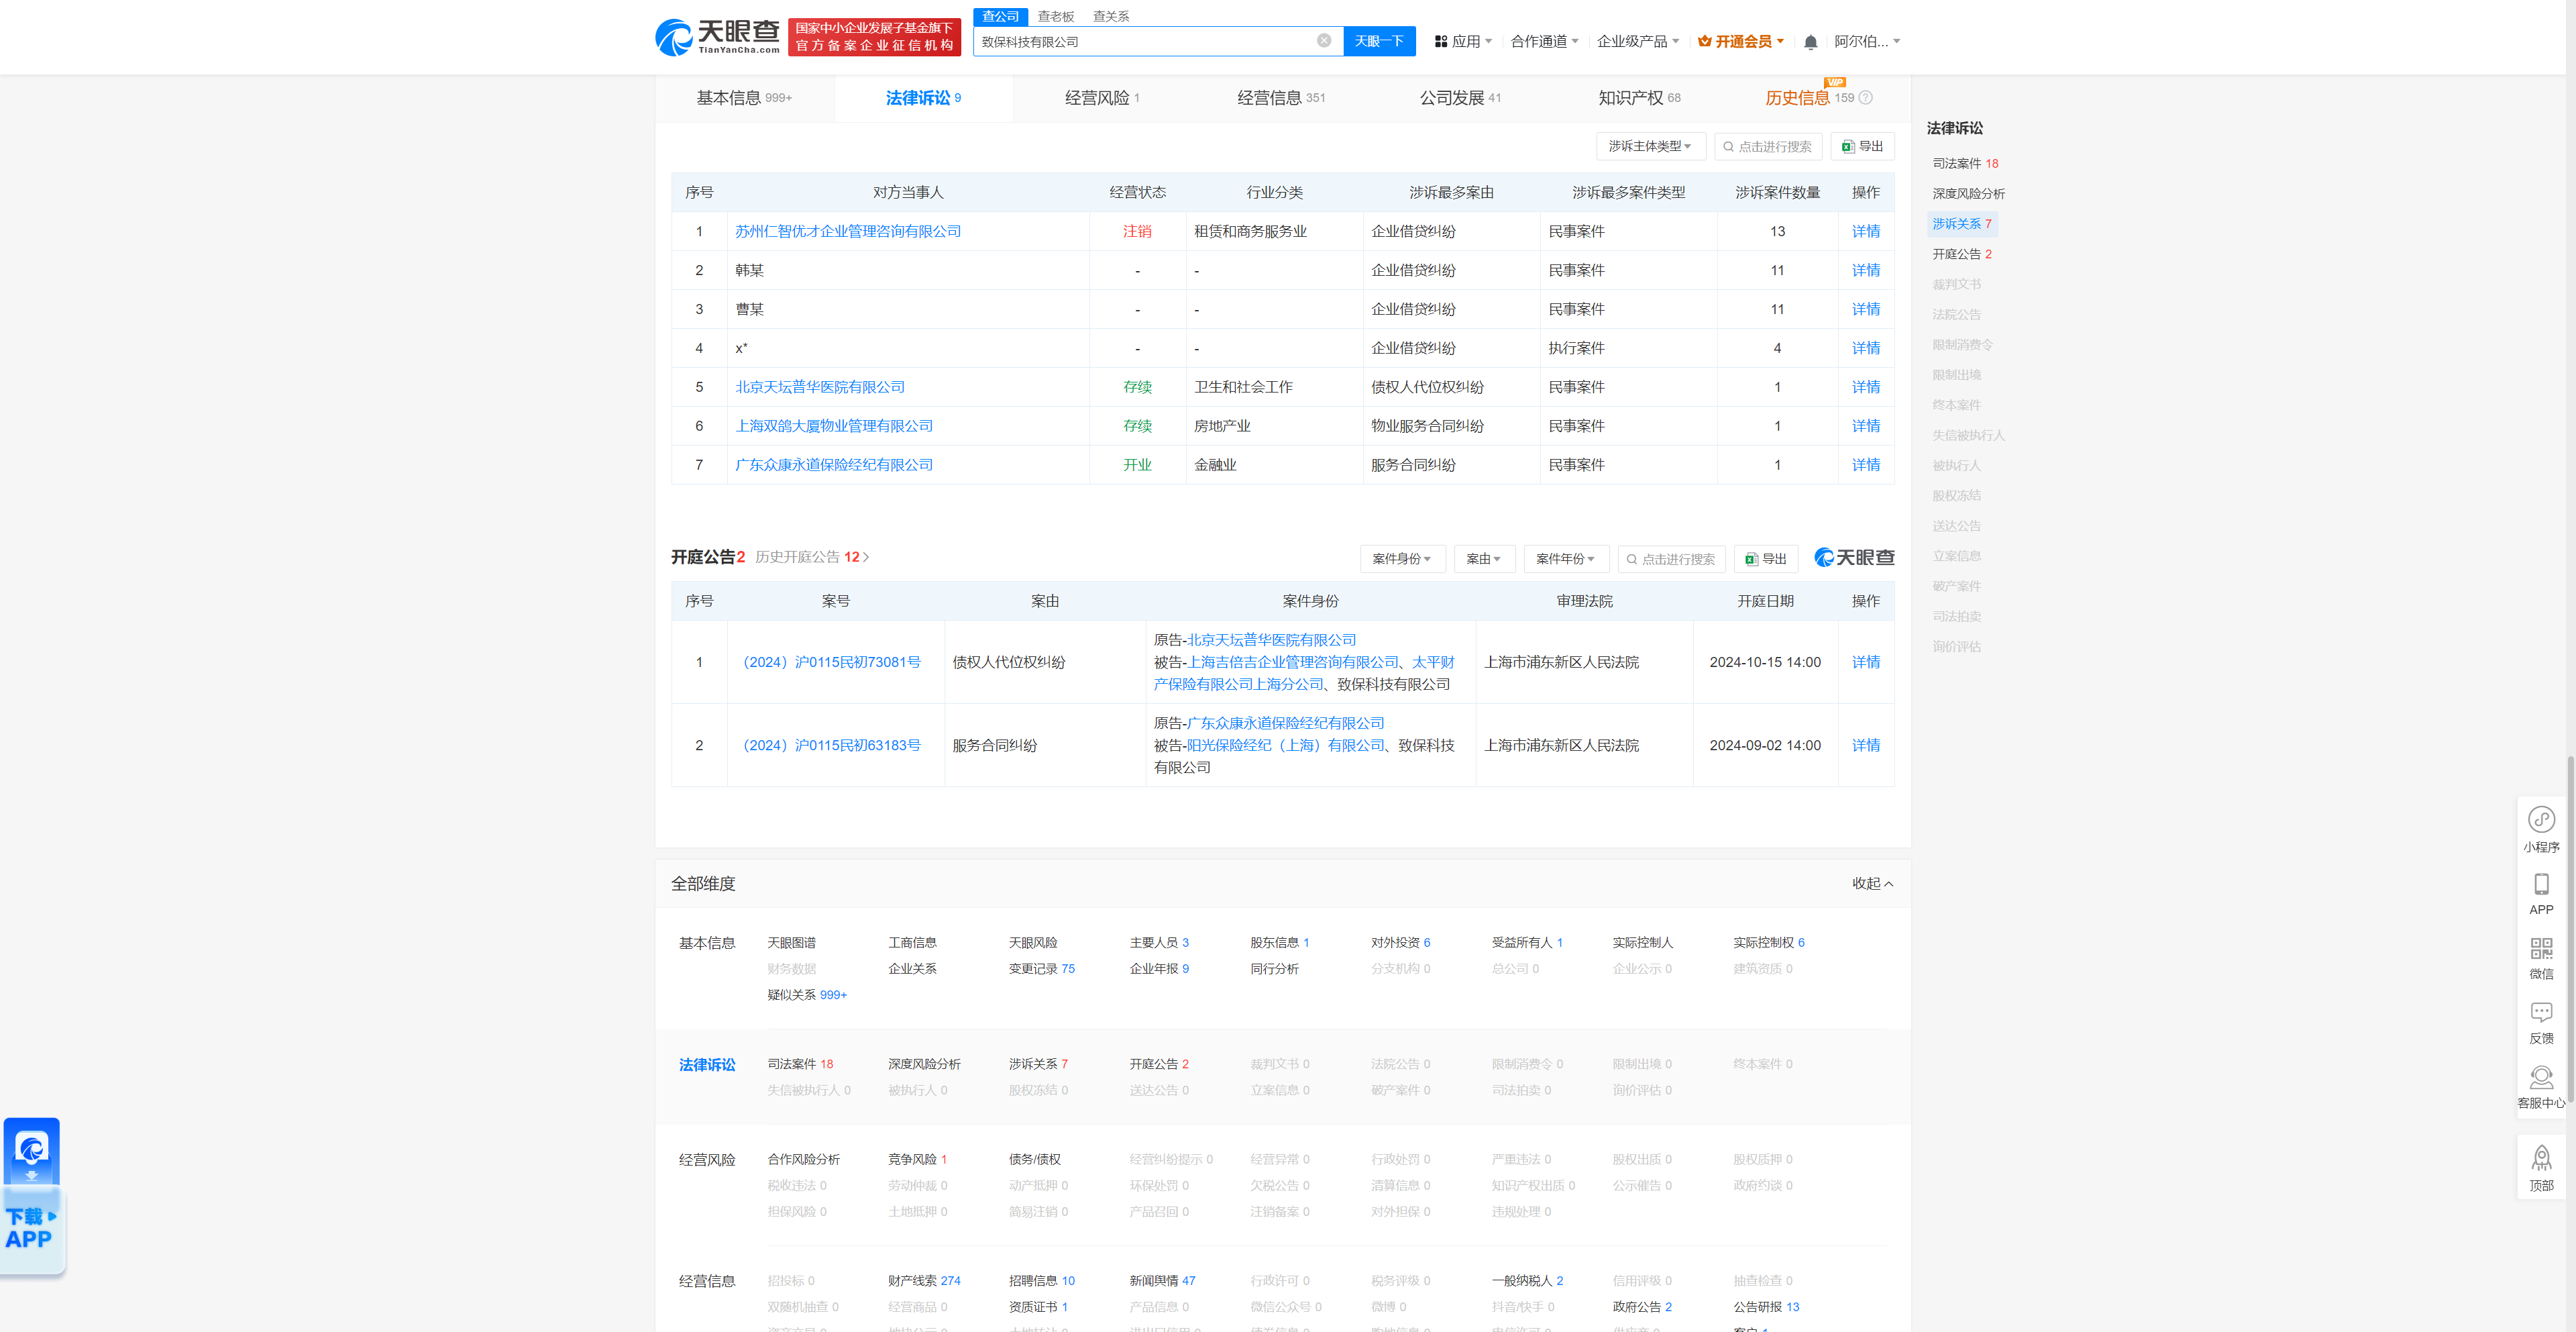Open help icon beside 历史信息
Image resolution: width=2576 pixels, height=1332 pixels.
[1865, 98]
